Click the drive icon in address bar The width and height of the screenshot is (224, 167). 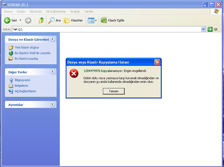[x=15, y=29]
